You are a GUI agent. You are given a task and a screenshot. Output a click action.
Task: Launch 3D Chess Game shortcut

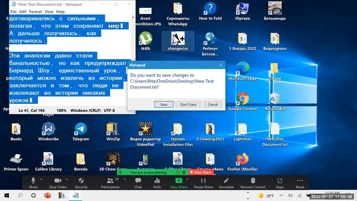[113, 161]
